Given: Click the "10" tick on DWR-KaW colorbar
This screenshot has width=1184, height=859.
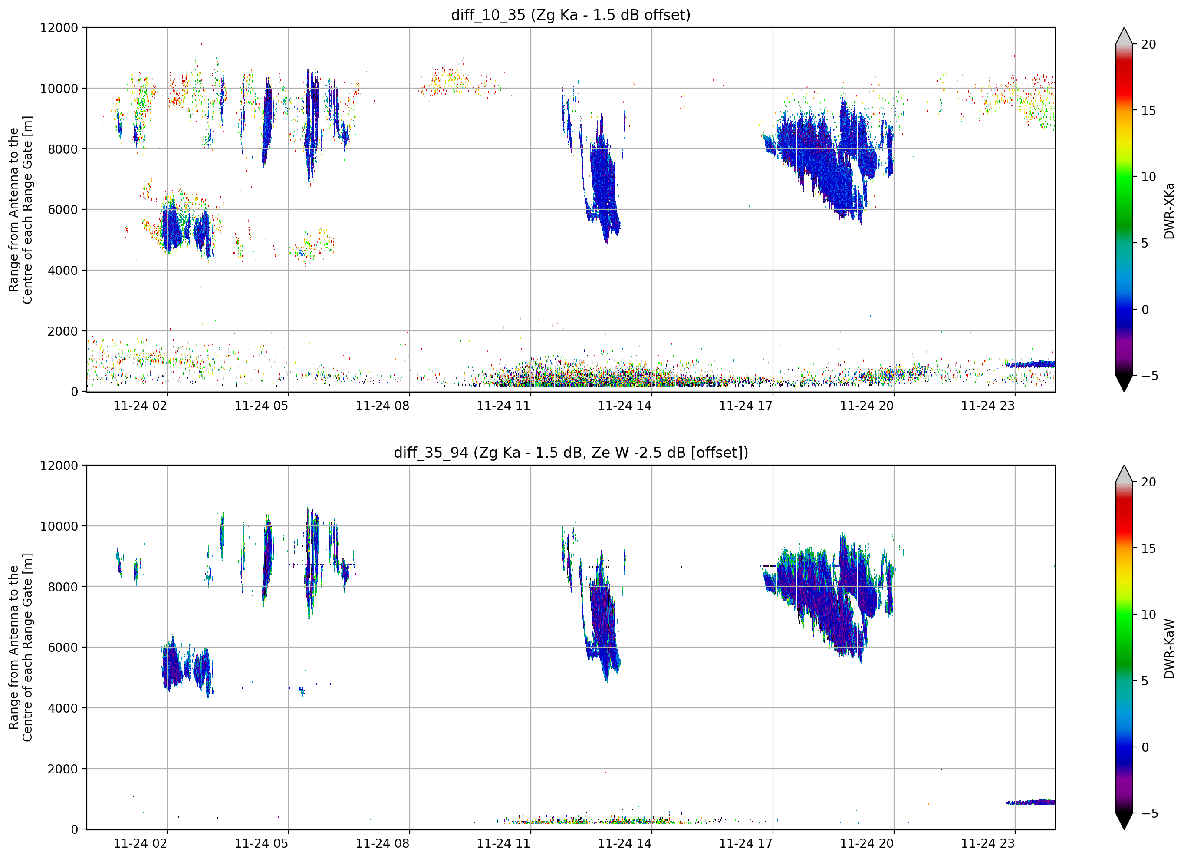Looking at the screenshot, I should coord(1148,615).
